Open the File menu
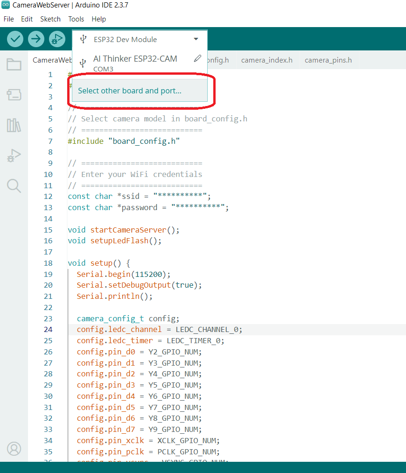Viewport: 406px width, 473px height. click(x=8, y=19)
